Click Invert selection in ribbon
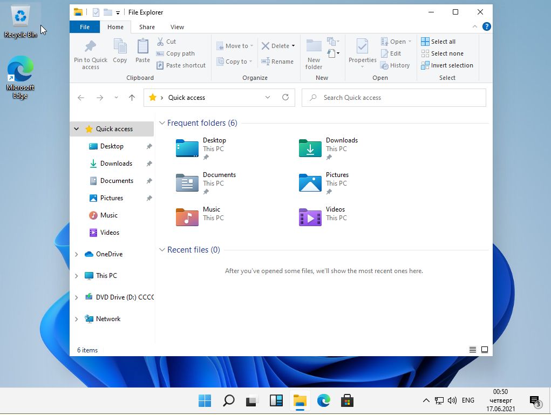The image size is (551, 415). 447,65
